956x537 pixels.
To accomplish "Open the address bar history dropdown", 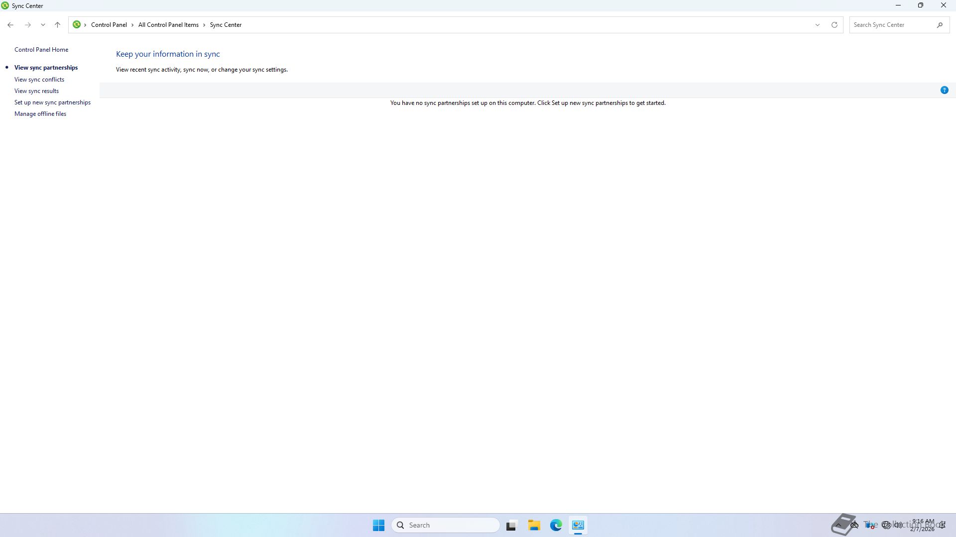I will click(817, 25).
